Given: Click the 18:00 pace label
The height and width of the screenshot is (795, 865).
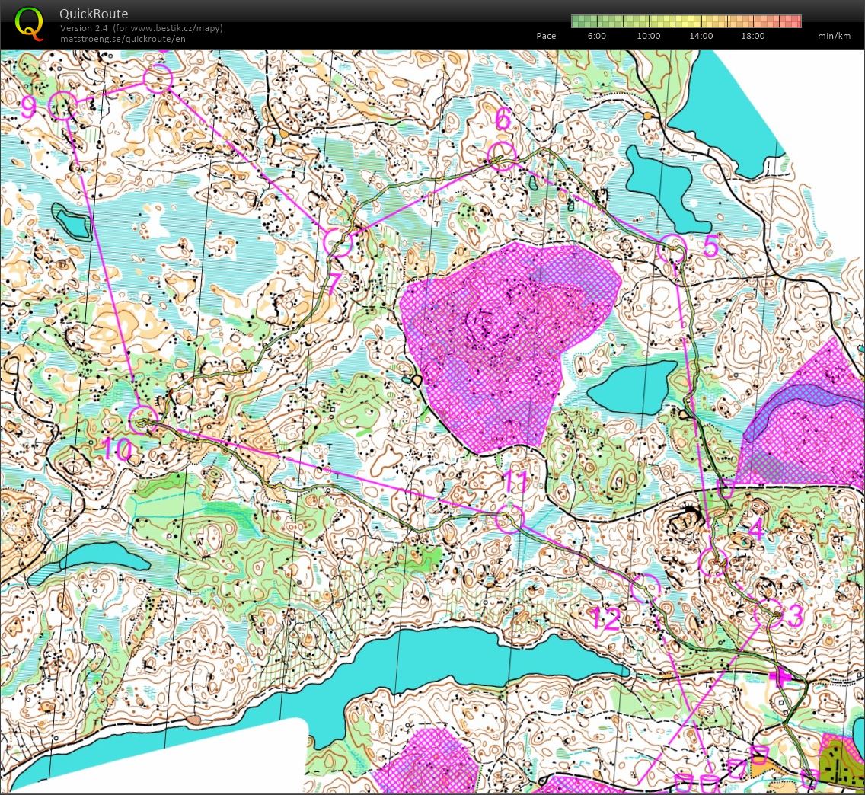Looking at the screenshot, I should pos(752,36).
